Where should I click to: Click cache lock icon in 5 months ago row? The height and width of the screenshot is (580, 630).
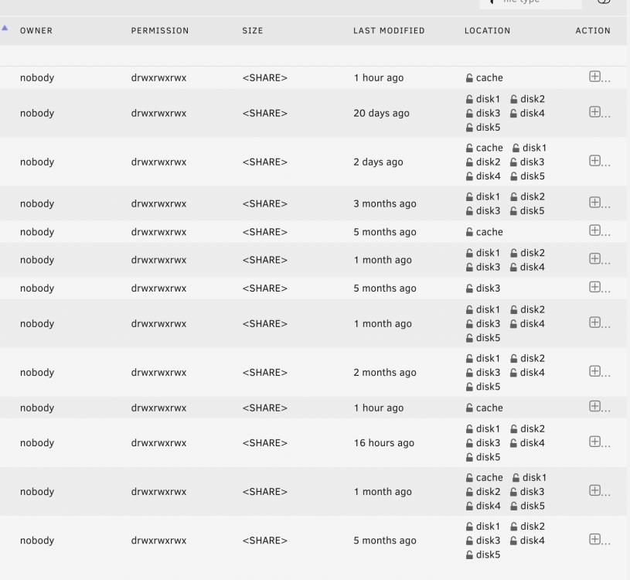pos(469,232)
